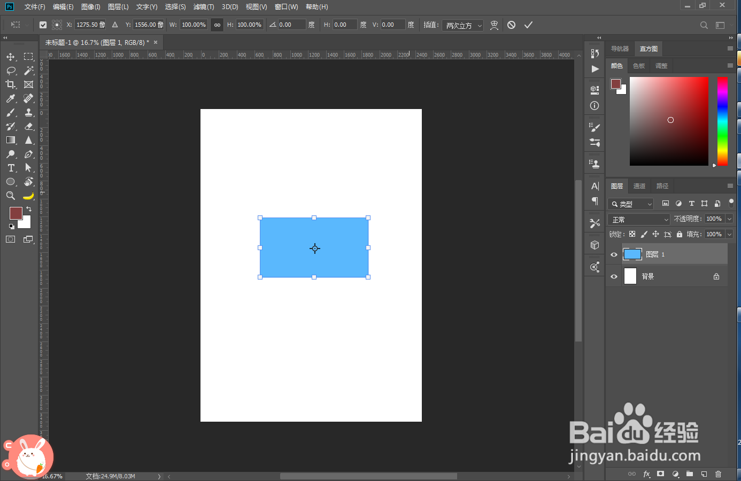Select the Rotate View hand tool

pyautogui.click(x=29, y=182)
